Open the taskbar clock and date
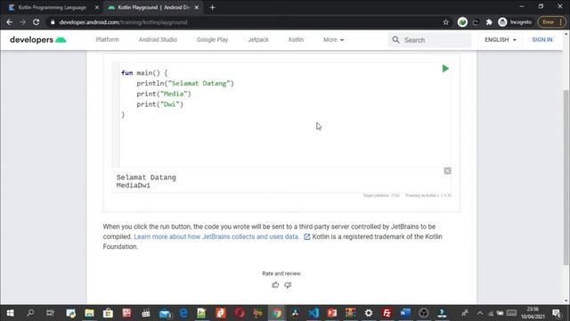570x321 pixels. (533, 313)
